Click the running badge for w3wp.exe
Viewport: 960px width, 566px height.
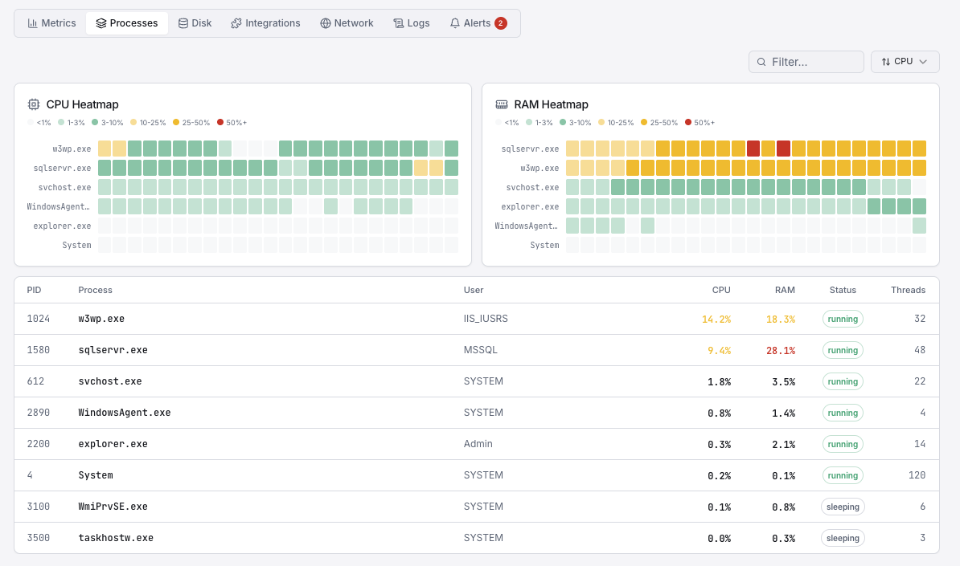click(843, 319)
